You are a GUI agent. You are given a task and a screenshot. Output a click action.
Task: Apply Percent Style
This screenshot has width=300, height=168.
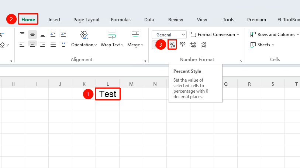click(x=172, y=45)
